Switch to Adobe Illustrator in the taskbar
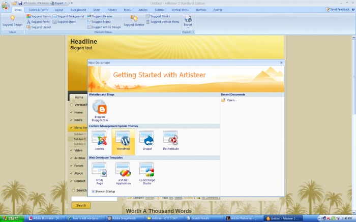 [46, 218]
